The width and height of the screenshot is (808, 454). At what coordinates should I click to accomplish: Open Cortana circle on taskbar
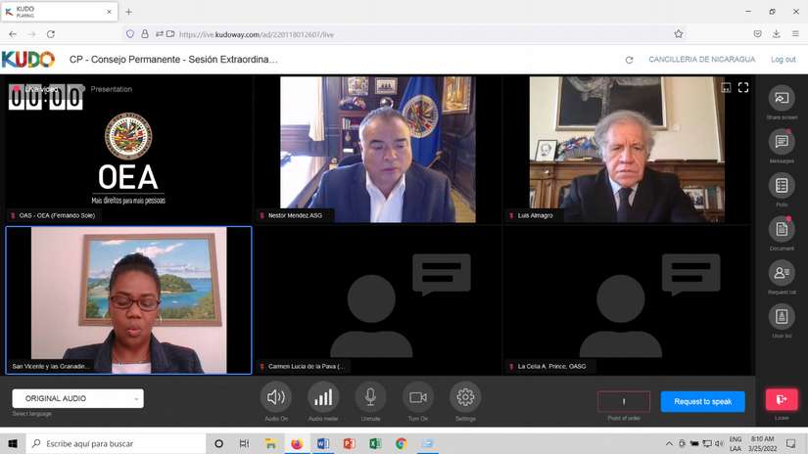click(x=218, y=443)
